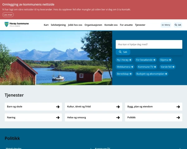Viewport: 187px width, 149px height.
Task: Click the Omlegging av kommunens nettside heading
Action: pos(28,4)
